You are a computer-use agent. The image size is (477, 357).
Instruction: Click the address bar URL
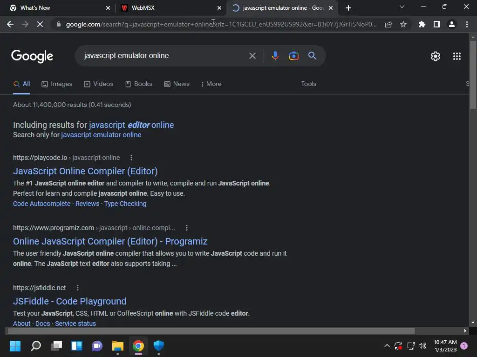coord(221,24)
